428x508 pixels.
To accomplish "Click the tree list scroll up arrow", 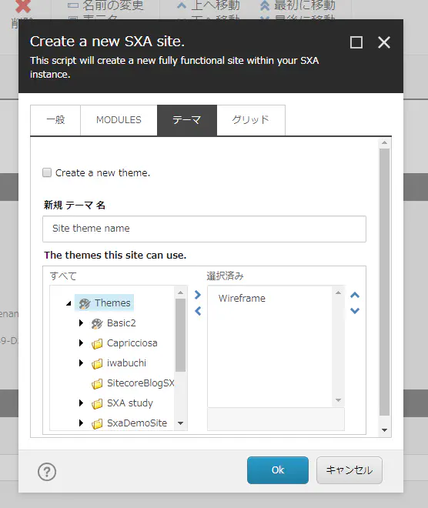I will pos(180,293).
